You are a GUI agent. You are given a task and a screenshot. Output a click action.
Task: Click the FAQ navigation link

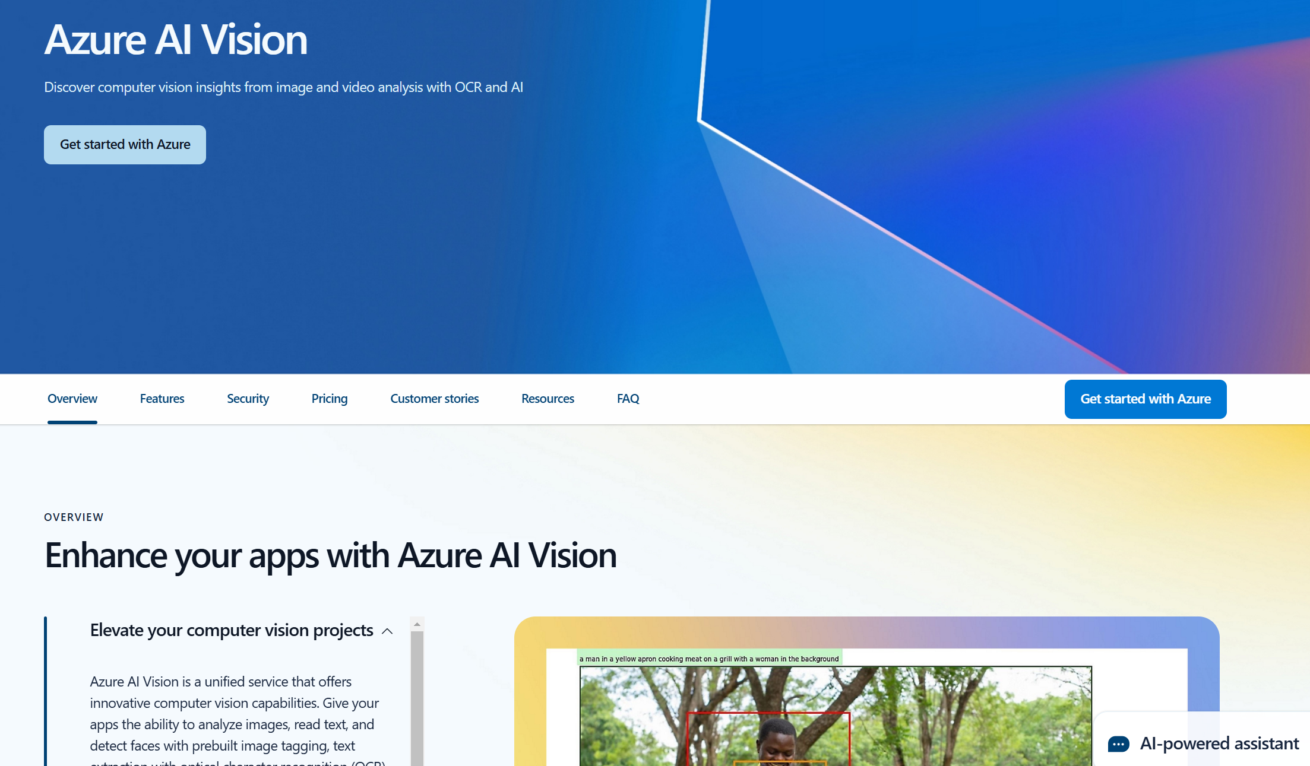(x=628, y=399)
